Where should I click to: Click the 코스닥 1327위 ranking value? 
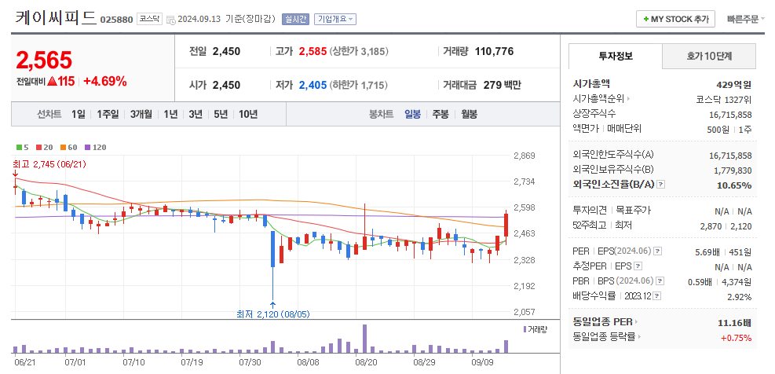click(x=724, y=99)
